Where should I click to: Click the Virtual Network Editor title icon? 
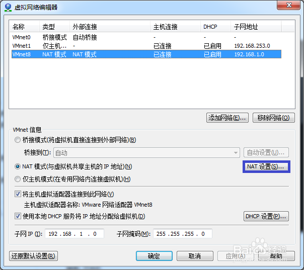(x=8, y=8)
